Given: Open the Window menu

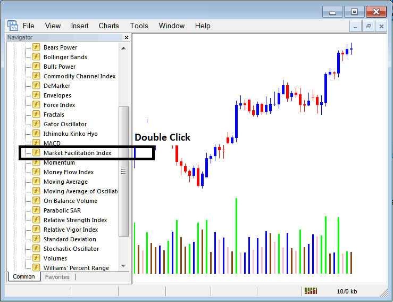Looking at the screenshot, I should point(172,26).
